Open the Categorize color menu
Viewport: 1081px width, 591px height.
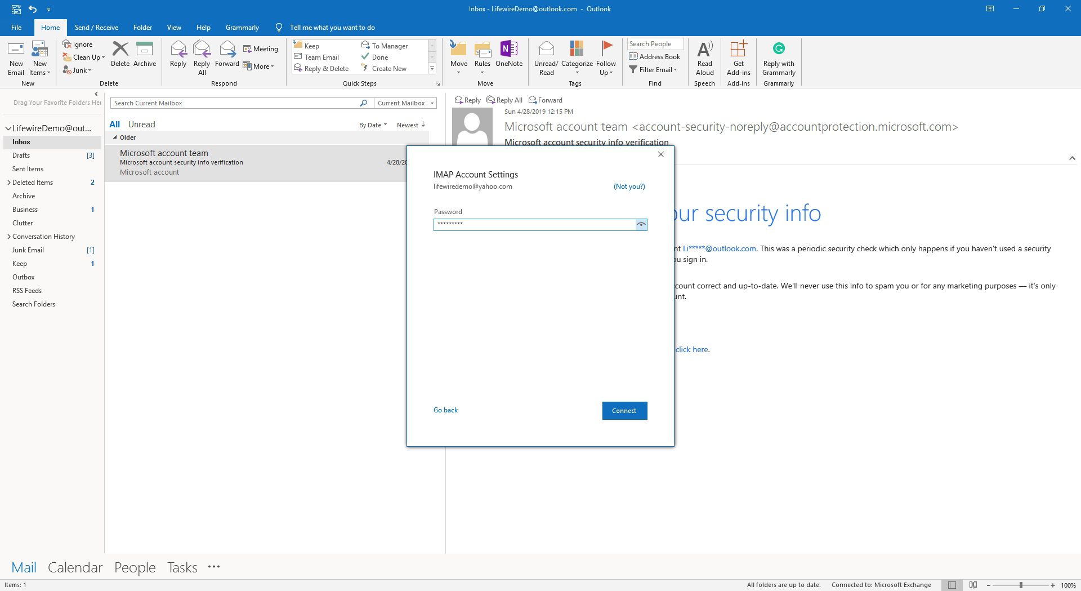[x=577, y=58]
